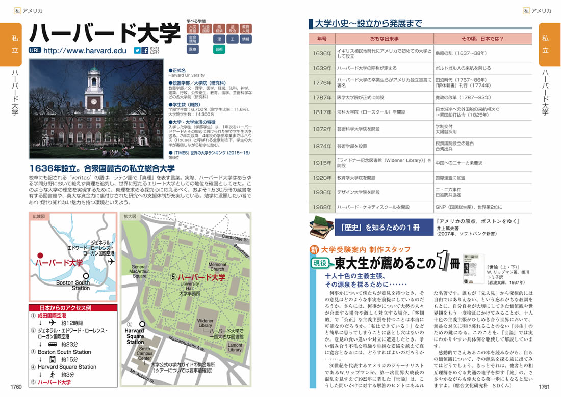This screenshot has height=397, width=561.
Task: Click the 1776年 year cell
Action: [x=322, y=83]
